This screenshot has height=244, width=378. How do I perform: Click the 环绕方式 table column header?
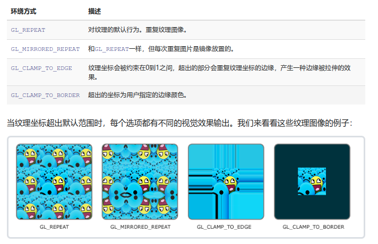point(24,11)
